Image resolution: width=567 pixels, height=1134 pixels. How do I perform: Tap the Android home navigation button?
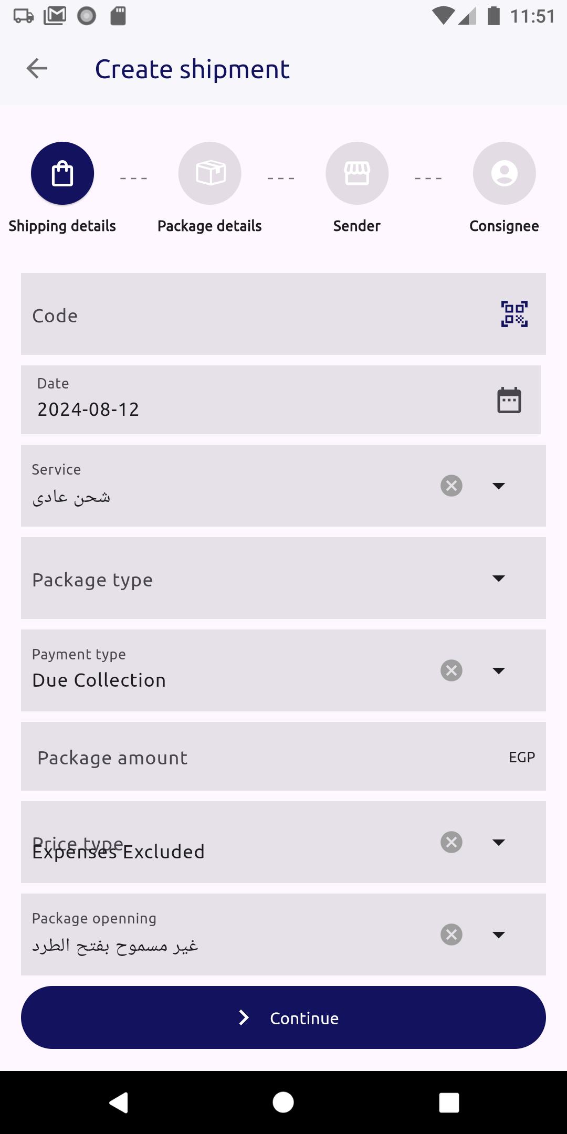click(283, 1102)
